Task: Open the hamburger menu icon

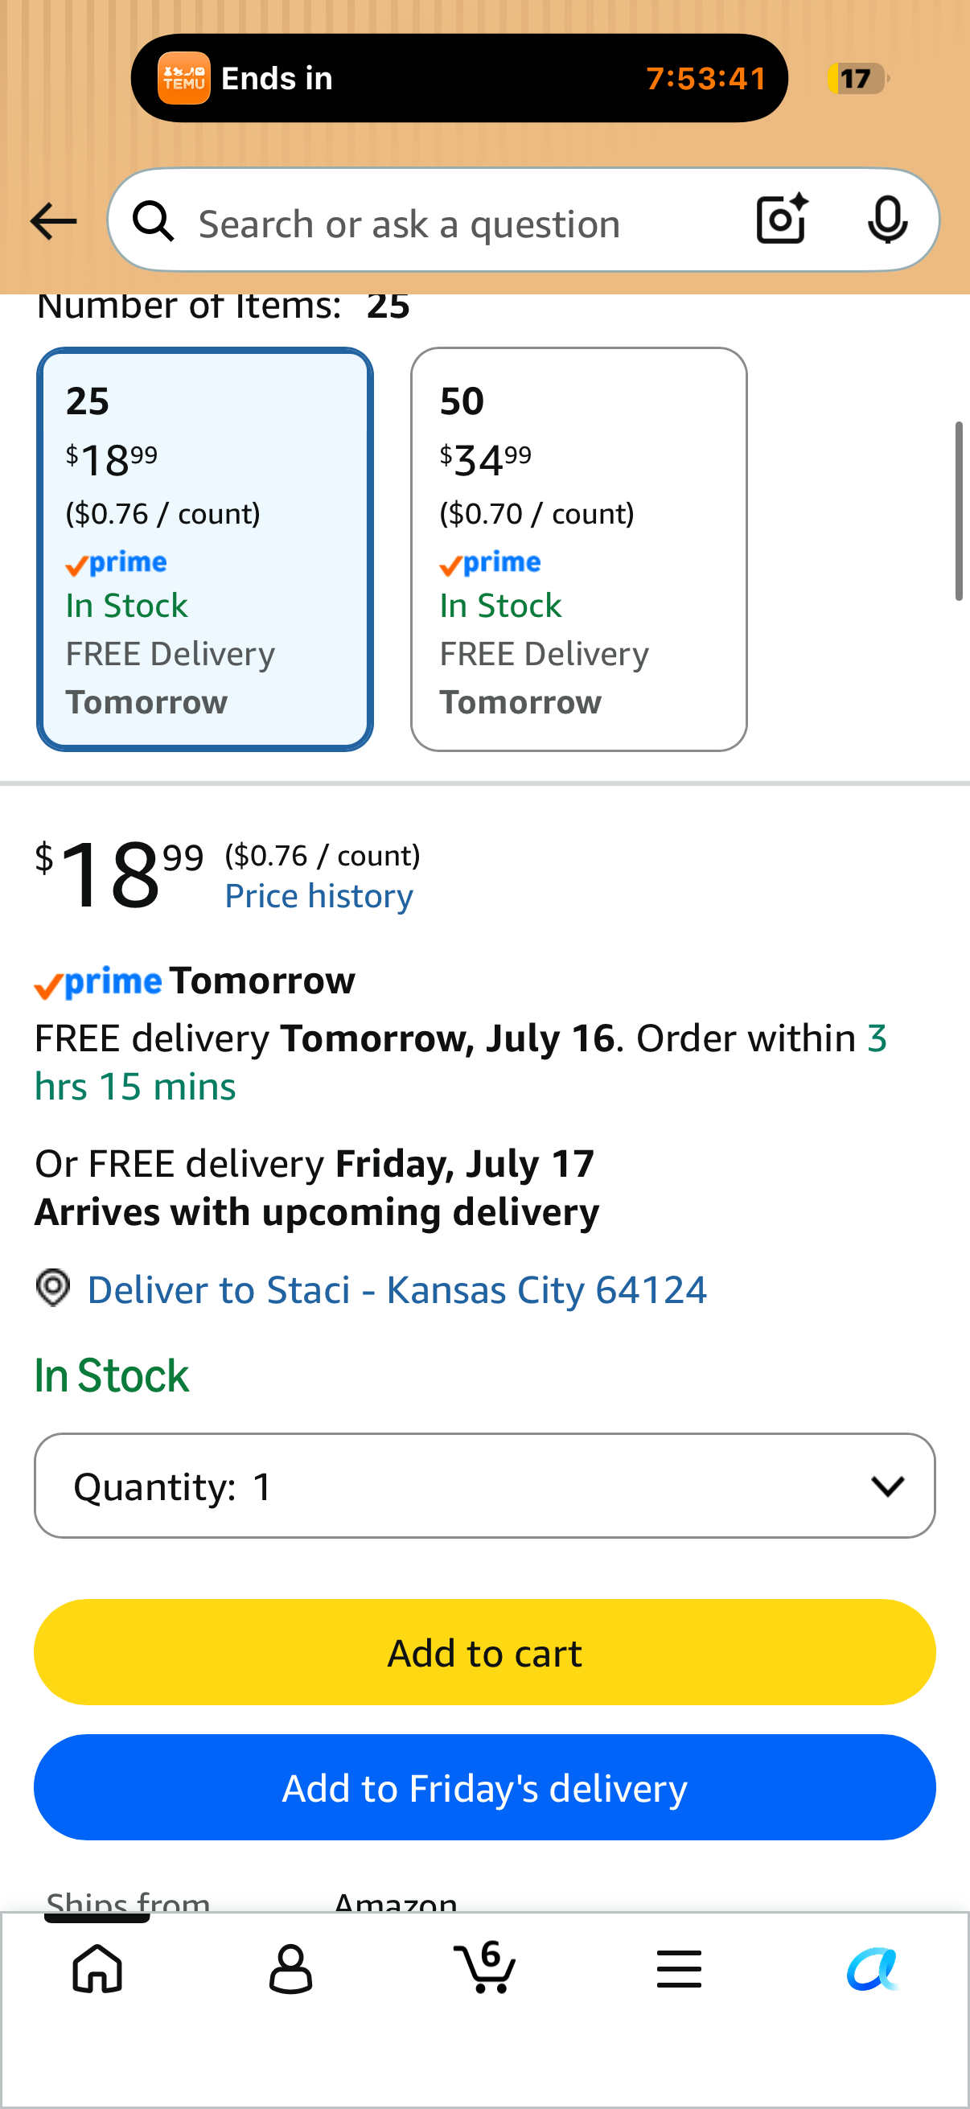Action: click(679, 1968)
